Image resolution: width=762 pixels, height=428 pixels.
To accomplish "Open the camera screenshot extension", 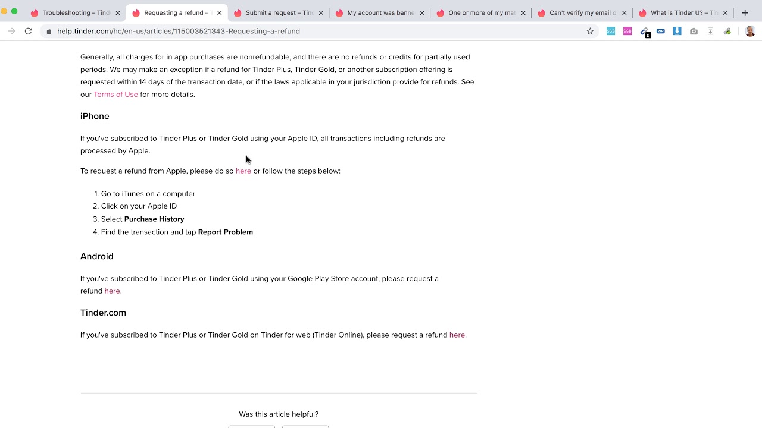I will click(x=694, y=31).
